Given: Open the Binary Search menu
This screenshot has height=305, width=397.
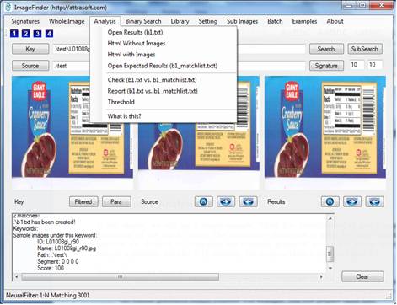Looking at the screenshot, I should coord(143,21).
